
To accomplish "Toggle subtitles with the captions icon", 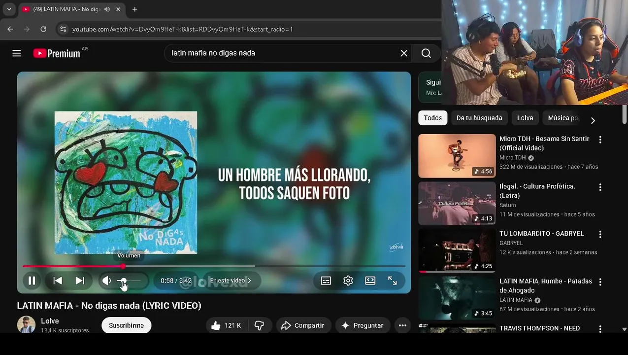I will coord(326,281).
